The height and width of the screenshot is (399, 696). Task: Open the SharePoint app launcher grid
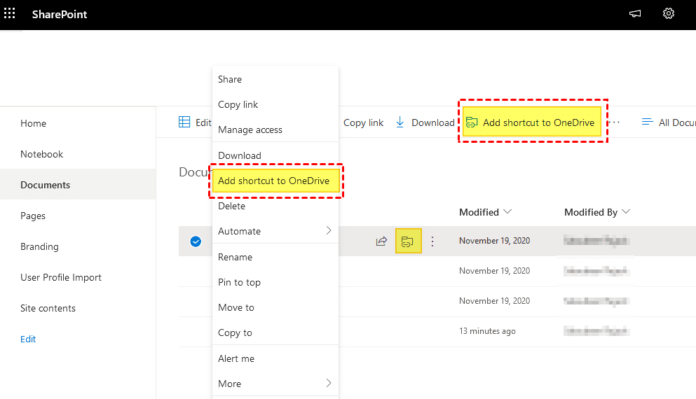10,14
